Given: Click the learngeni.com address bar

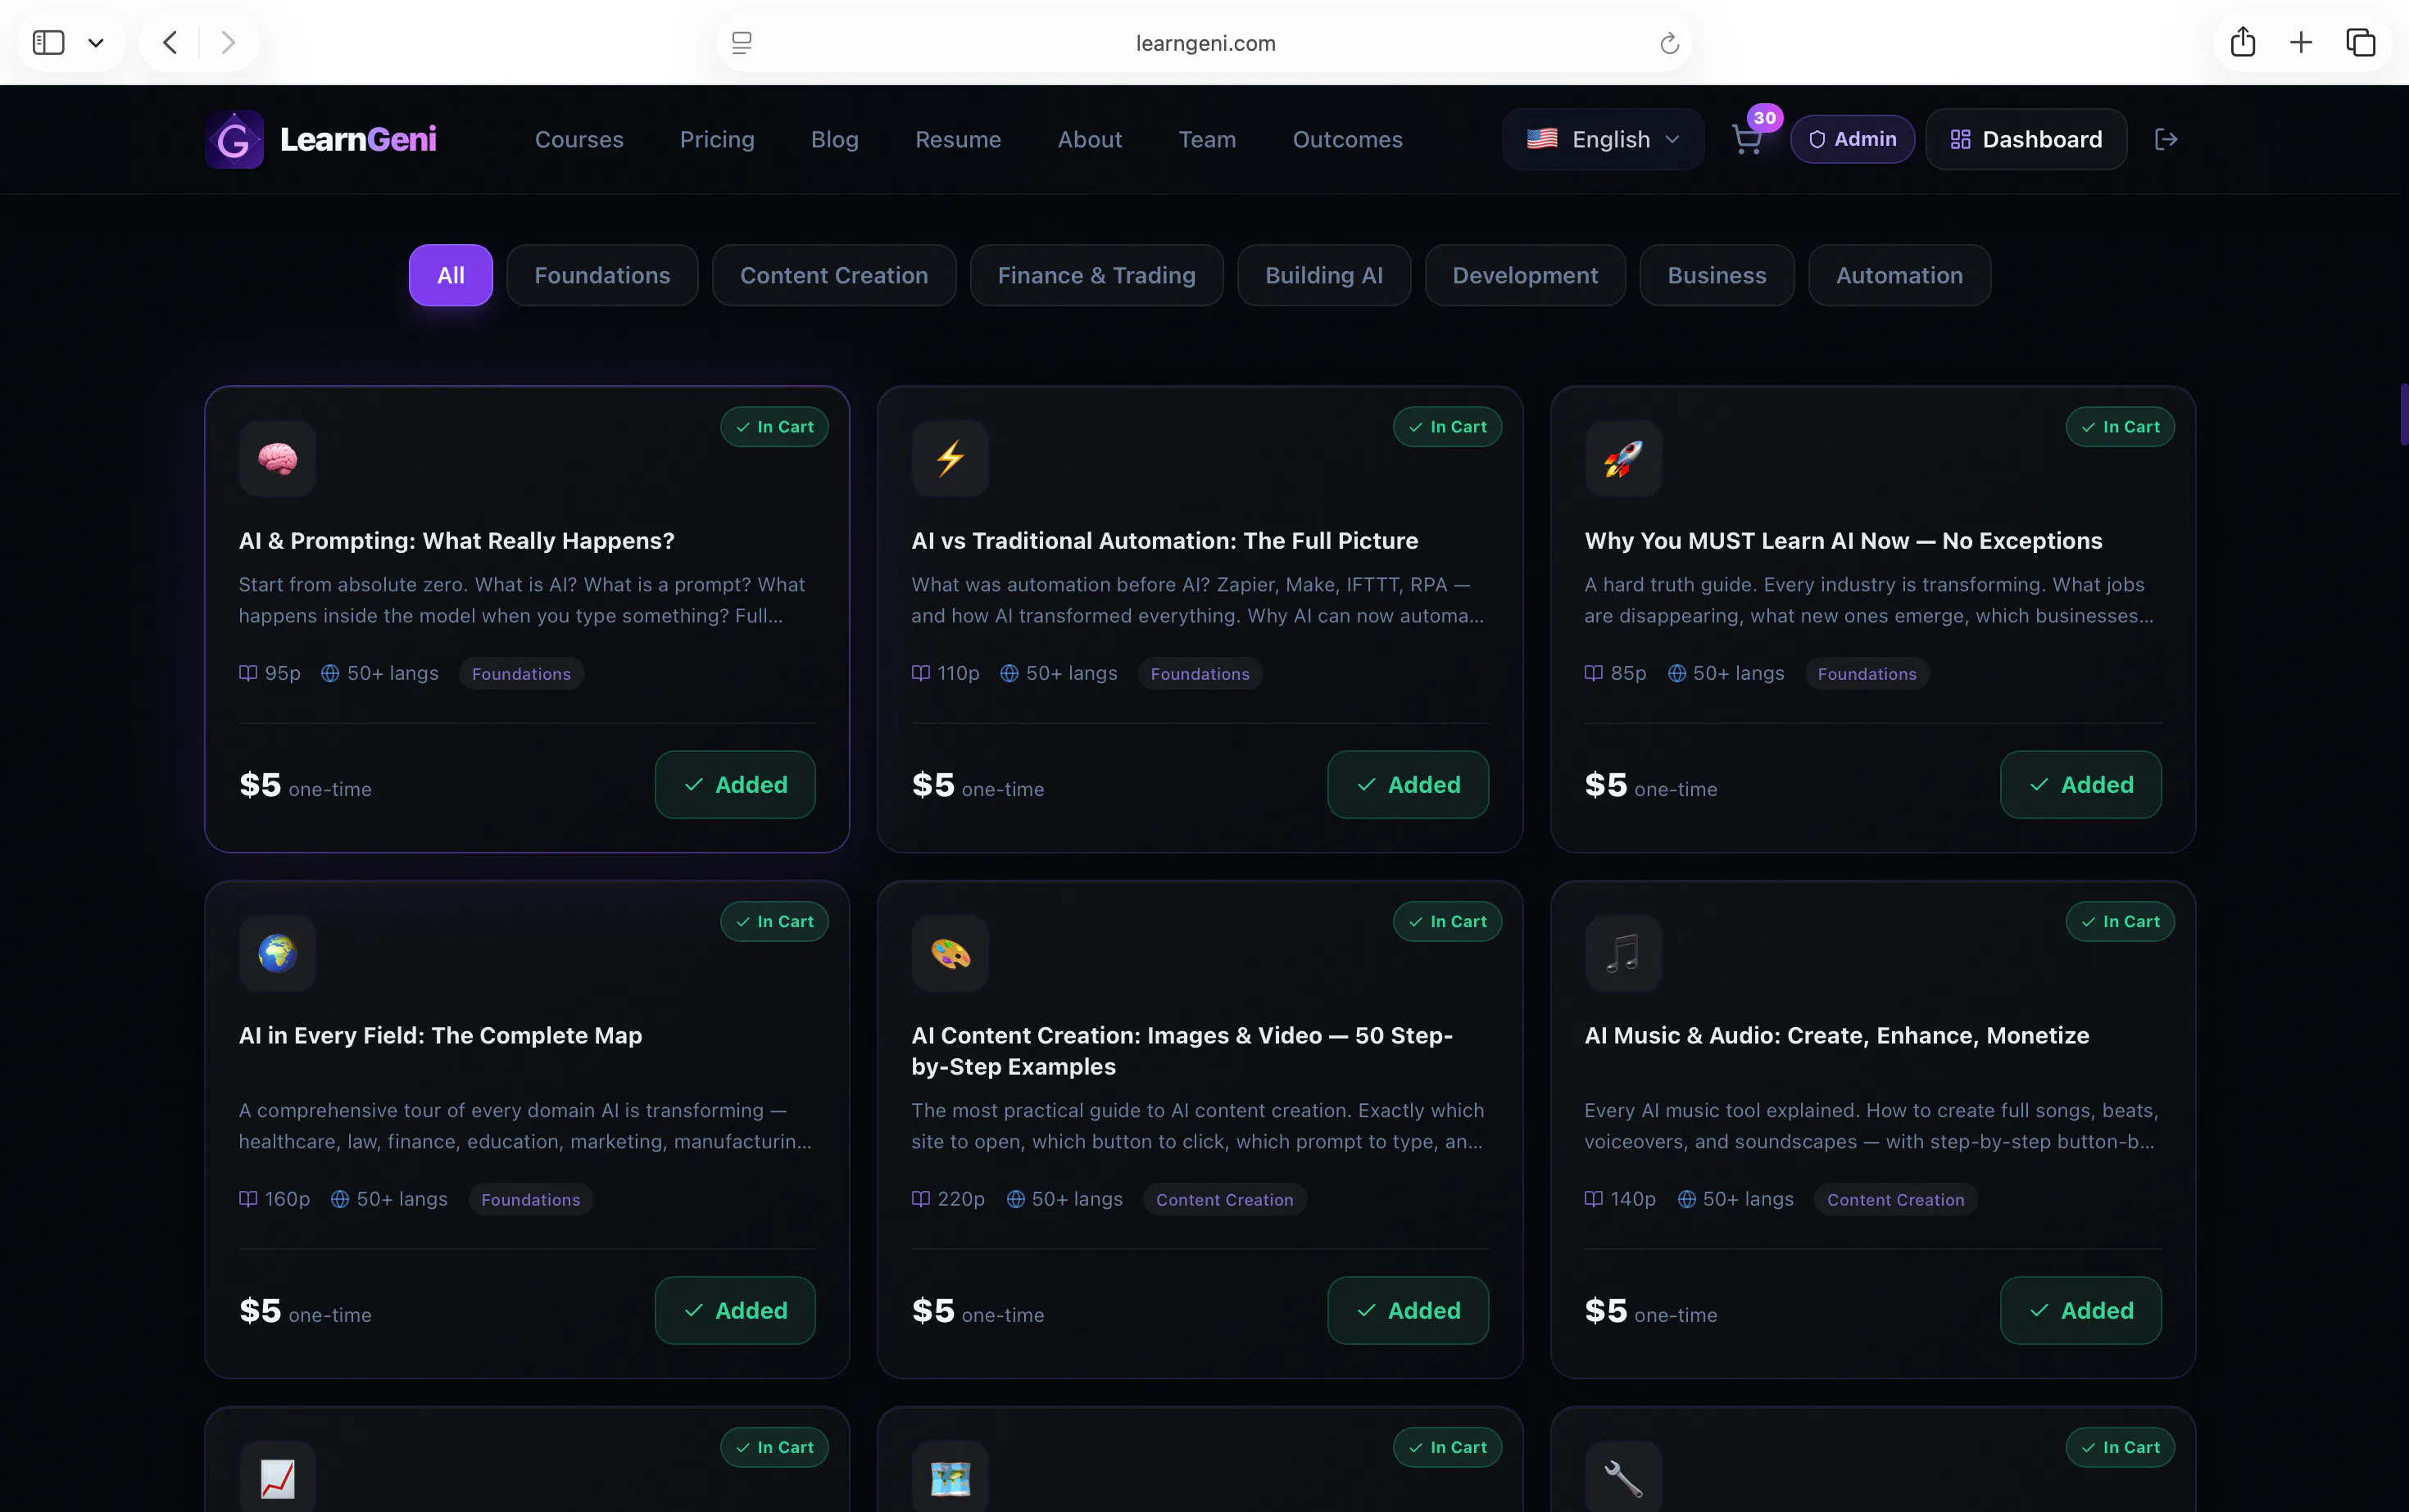Looking at the screenshot, I should point(1204,43).
